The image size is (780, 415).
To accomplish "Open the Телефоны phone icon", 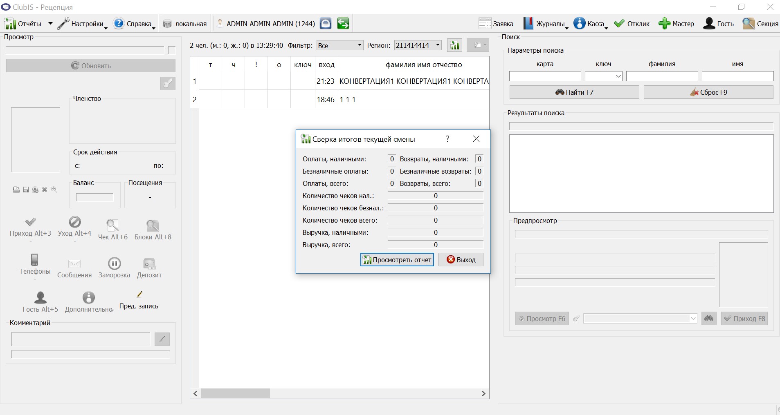I will pyautogui.click(x=35, y=260).
